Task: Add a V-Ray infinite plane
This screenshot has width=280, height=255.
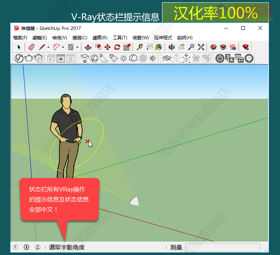Action: tap(167, 58)
